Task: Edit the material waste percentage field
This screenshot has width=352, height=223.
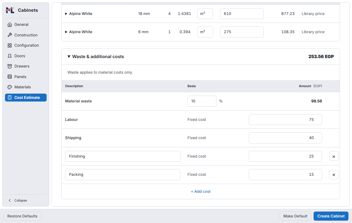Action: (202, 101)
